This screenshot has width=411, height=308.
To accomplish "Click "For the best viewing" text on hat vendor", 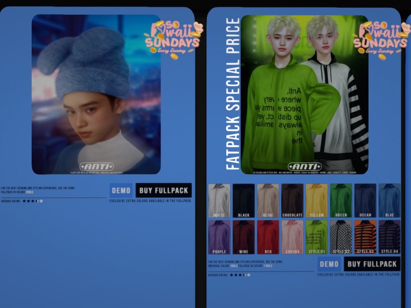I will tap(38, 188).
